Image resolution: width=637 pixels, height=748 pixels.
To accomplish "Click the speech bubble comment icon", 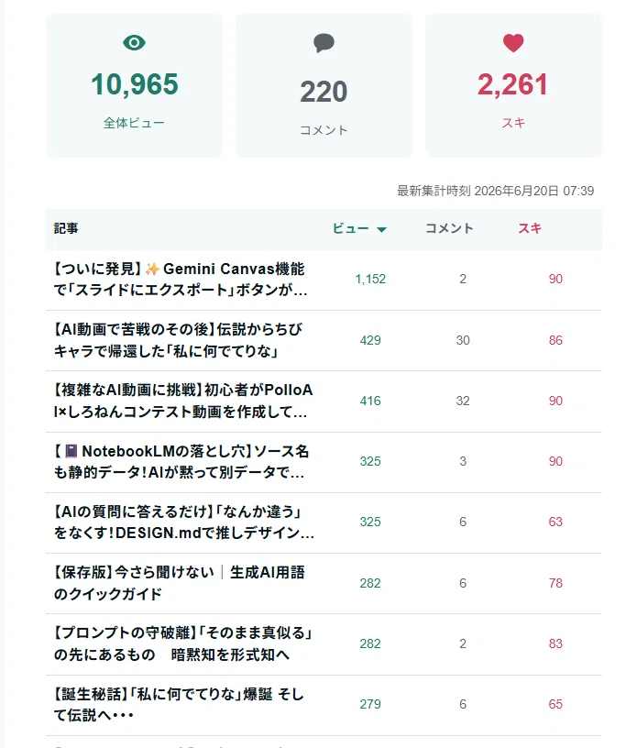I will click(324, 43).
